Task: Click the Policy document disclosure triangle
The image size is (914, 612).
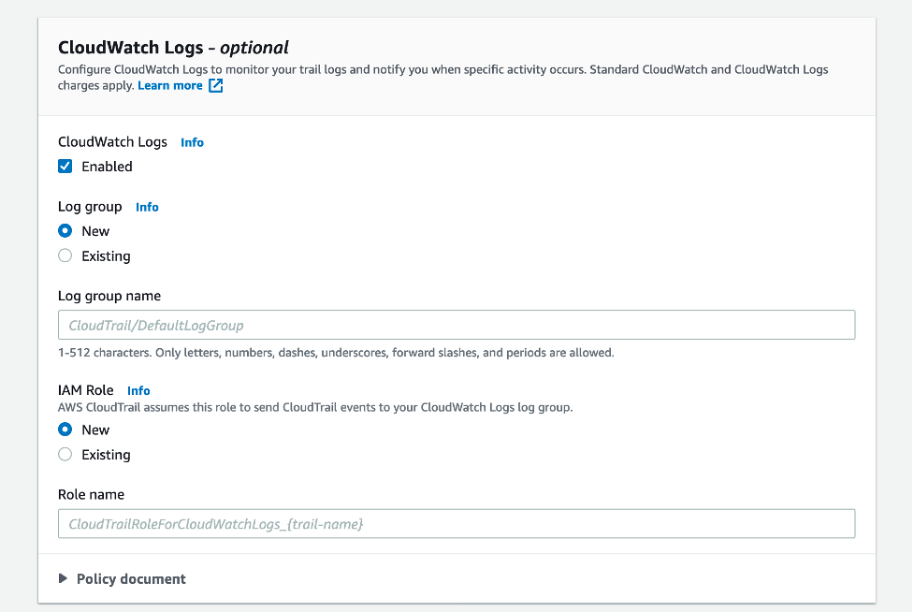Action: pyautogui.click(x=64, y=579)
